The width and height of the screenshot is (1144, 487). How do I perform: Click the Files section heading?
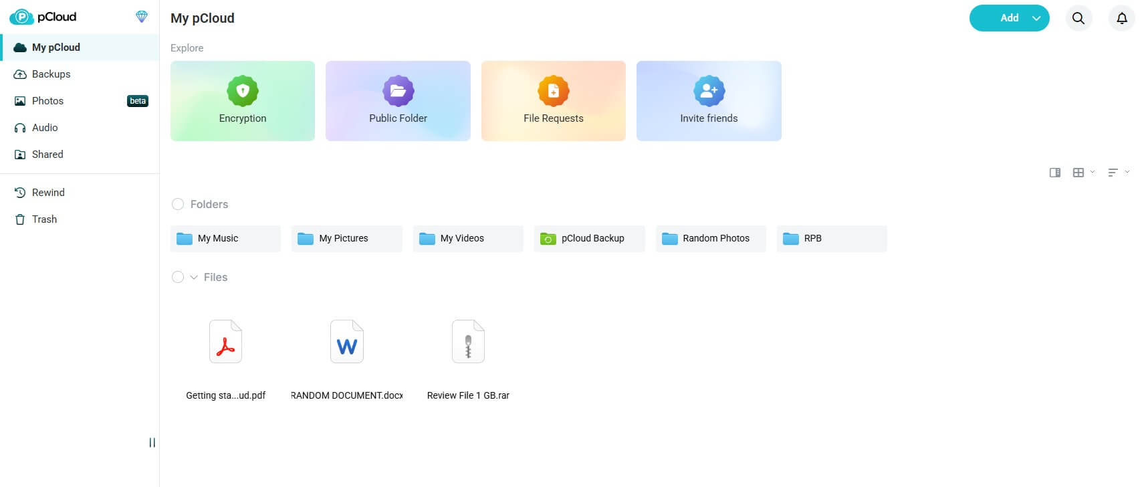click(x=215, y=277)
